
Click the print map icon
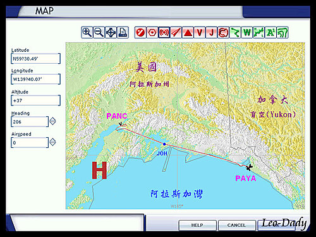pos(123,32)
